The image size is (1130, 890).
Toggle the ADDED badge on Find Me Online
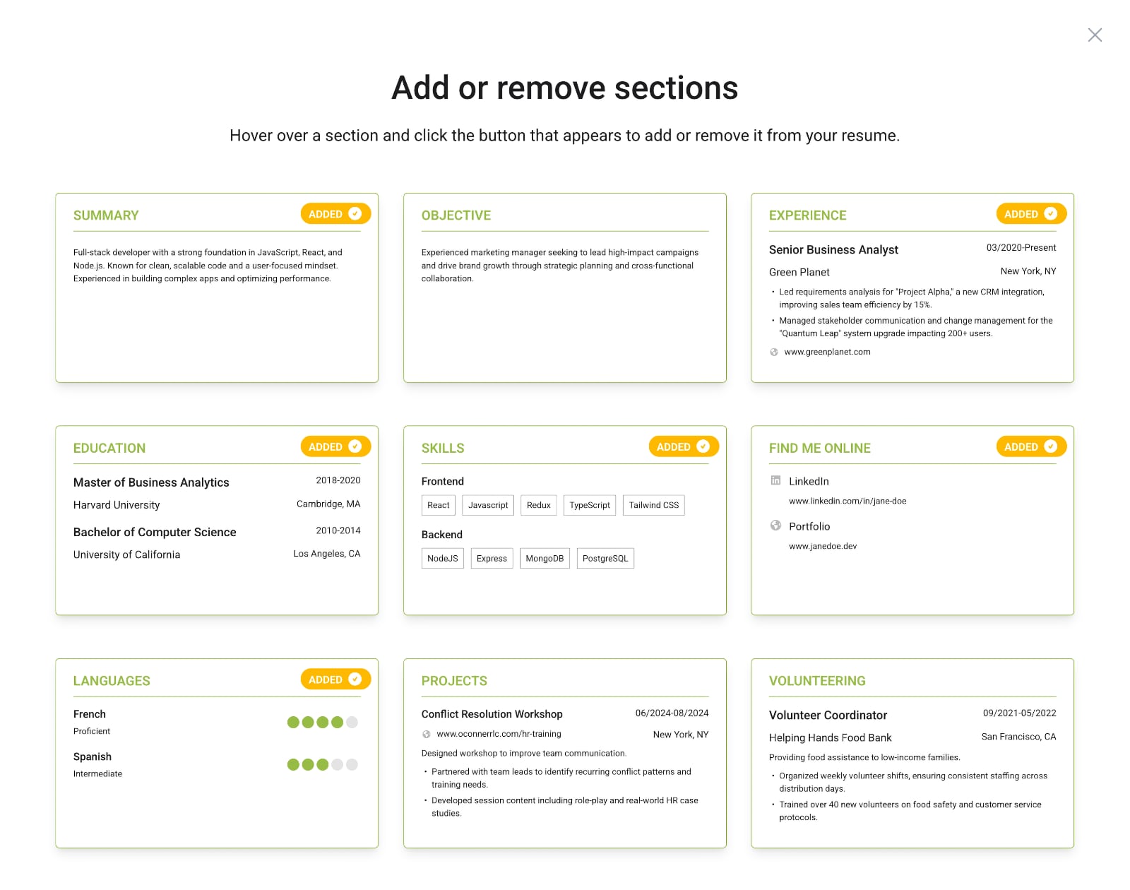point(1031,446)
